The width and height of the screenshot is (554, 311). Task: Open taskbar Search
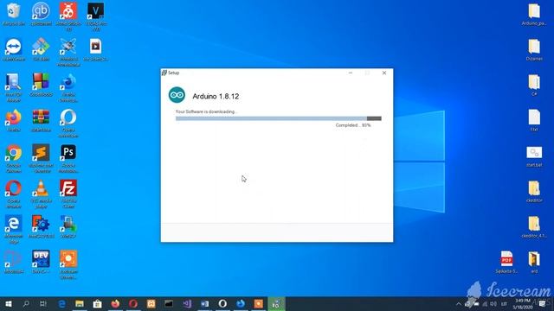(x=26, y=303)
